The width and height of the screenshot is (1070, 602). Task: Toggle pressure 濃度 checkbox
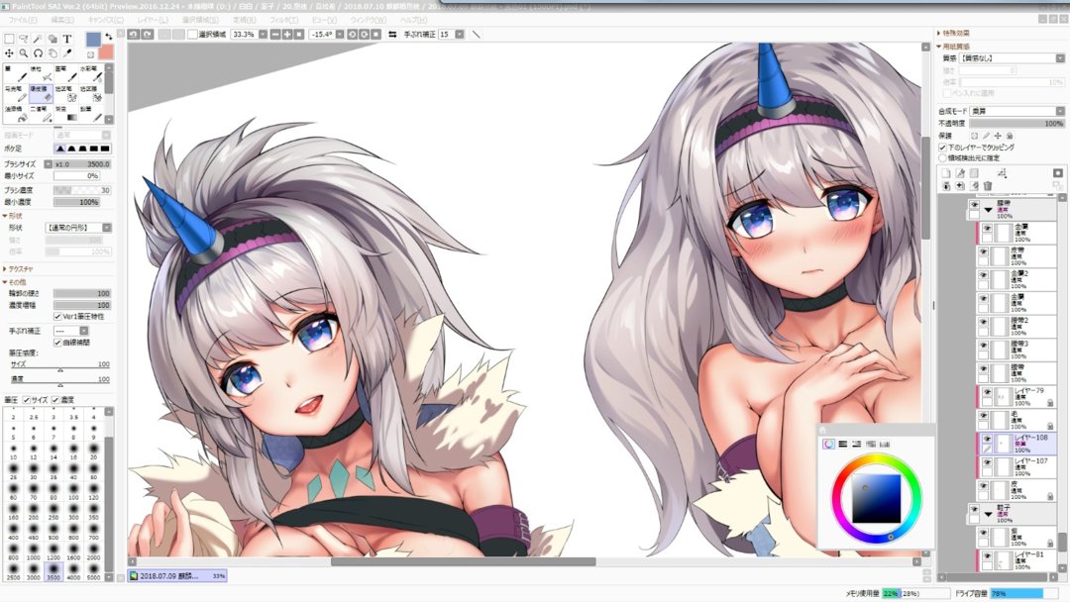pos(55,400)
